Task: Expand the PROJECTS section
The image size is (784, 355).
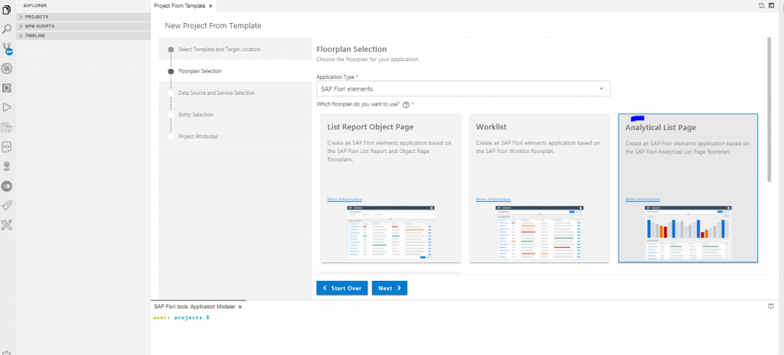Action: click(83, 17)
